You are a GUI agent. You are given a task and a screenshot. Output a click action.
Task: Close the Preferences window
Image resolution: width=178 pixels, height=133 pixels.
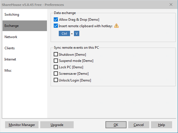click(x=171, y=4)
